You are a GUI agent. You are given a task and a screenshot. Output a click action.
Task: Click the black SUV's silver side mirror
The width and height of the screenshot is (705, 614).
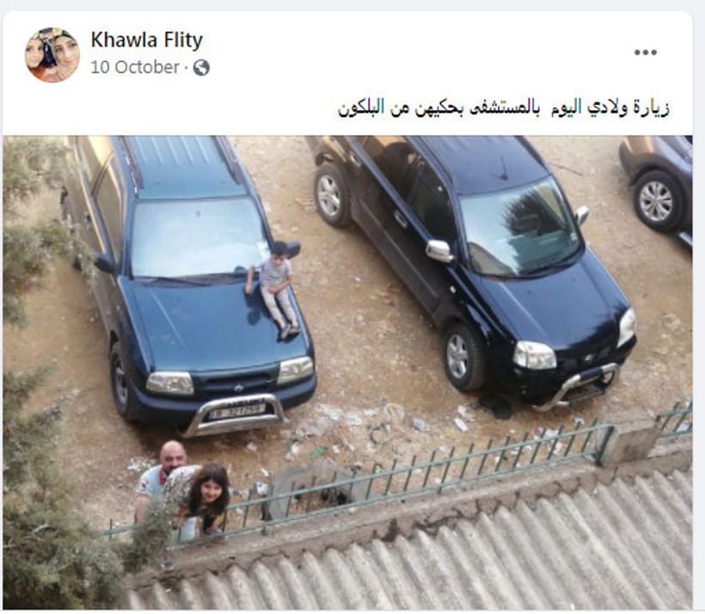click(x=439, y=251)
